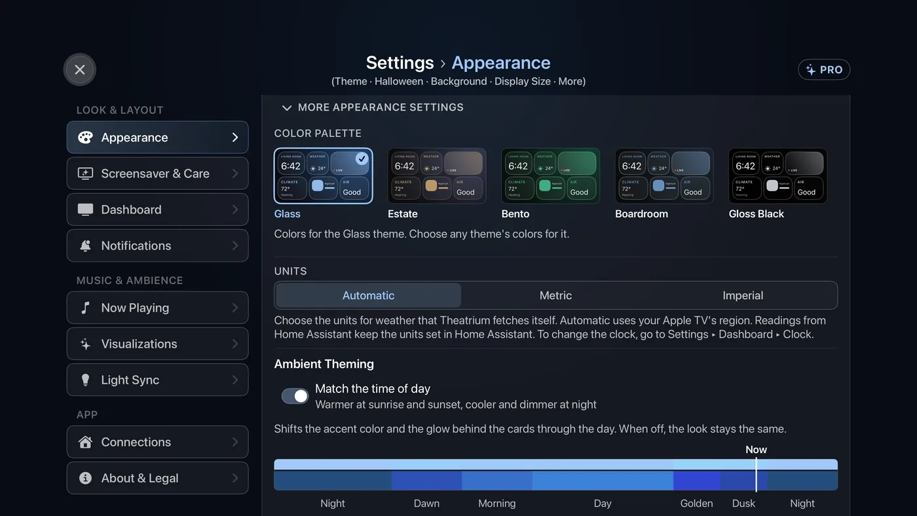Click the Day segment of the timeline
This screenshot has height=516, width=917.
pos(603,481)
